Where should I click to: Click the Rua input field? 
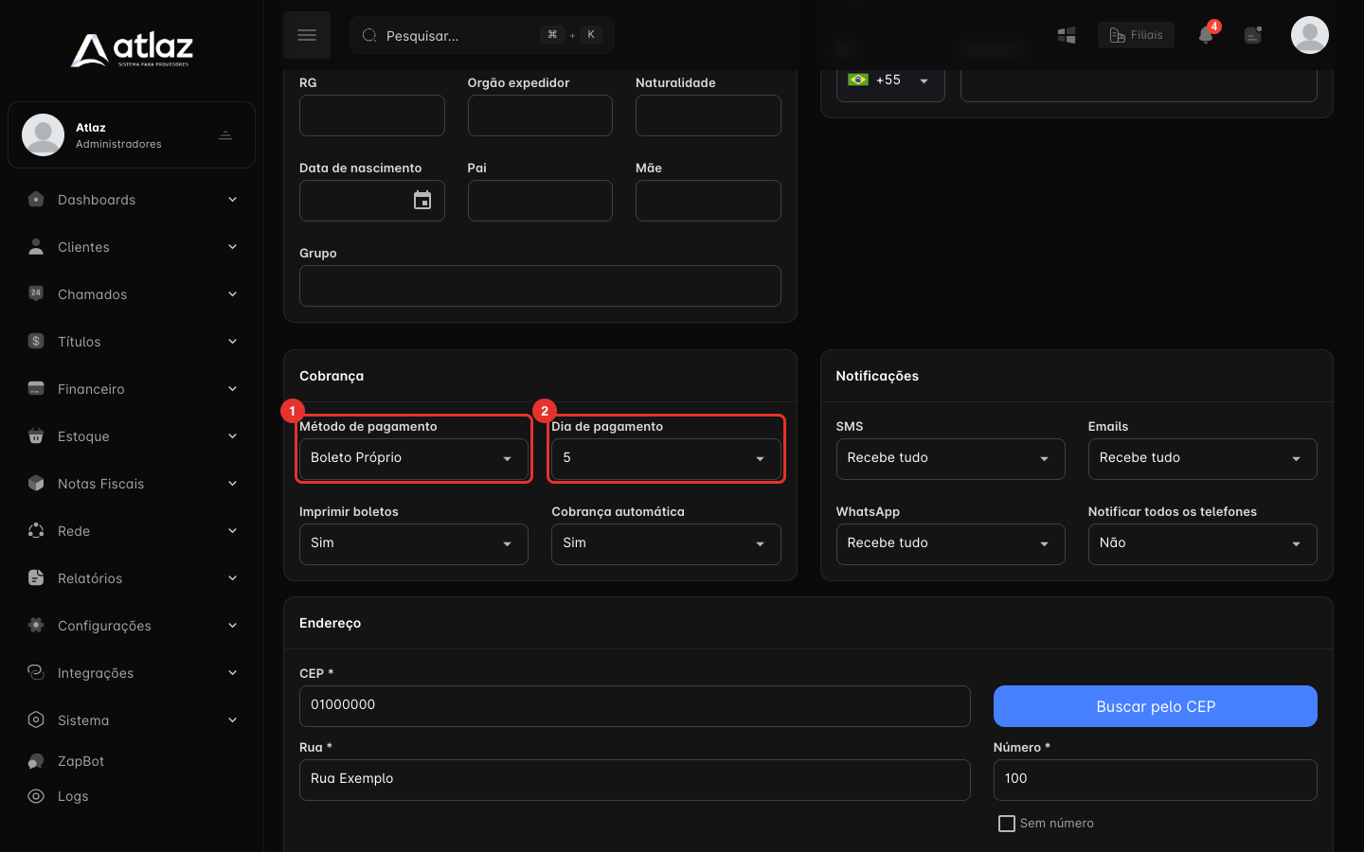pyautogui.click(x=635, y=780)
